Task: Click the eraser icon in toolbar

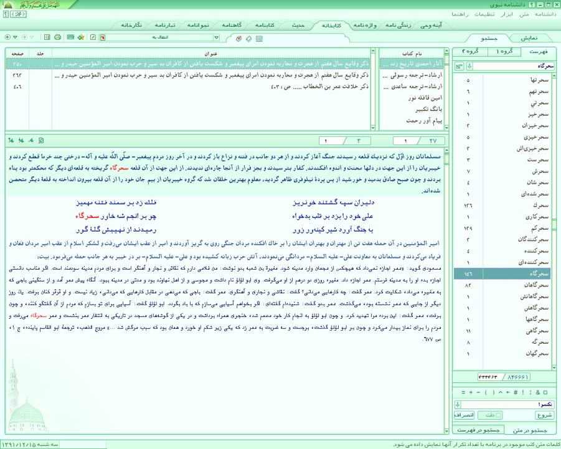Action: pos(248,39)
